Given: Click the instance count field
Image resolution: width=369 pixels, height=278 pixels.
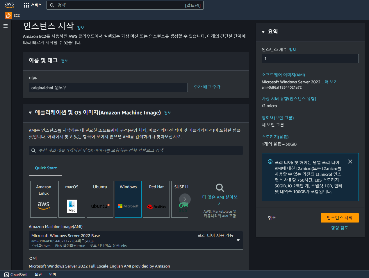Looking at the screenshot, I should 310,59.
